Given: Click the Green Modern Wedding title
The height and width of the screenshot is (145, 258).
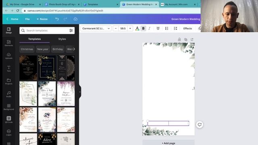Looking at the screenshot, I should [185, 19].
